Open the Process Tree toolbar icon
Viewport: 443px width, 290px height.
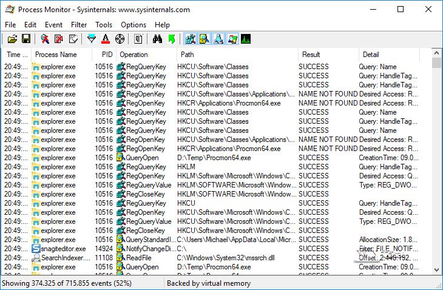point(138,39)
